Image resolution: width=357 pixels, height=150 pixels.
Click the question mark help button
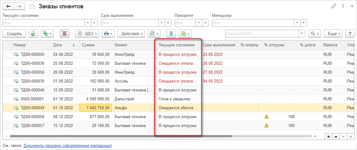click(x=350, y=34)
